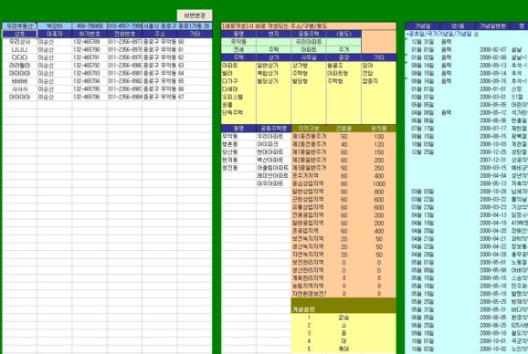Click address cell 종로구 무악동 64
528x354 pixels.
point(160,73)
